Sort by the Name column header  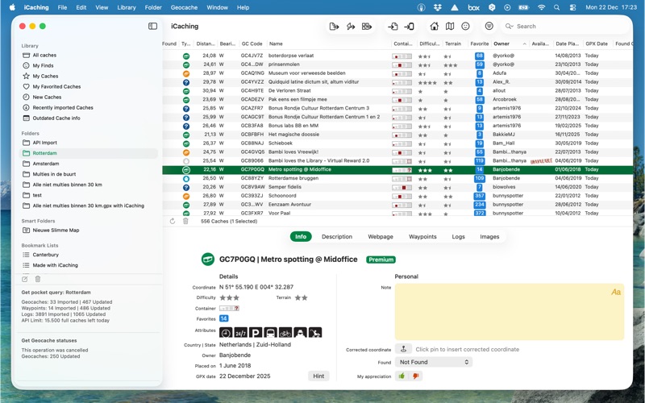click(276, 44)
